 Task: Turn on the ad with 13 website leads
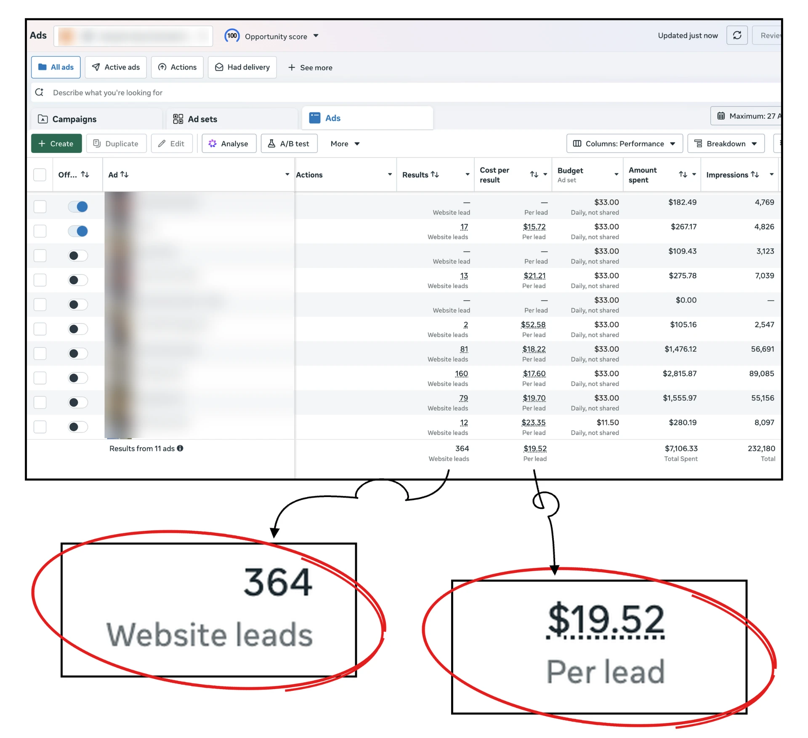tap(78, 280)
